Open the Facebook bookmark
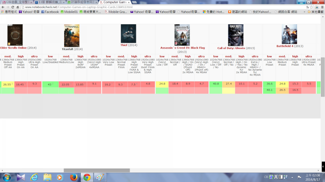Image resolution: width=325 pixels, height=182 pixels. point(50,12)
